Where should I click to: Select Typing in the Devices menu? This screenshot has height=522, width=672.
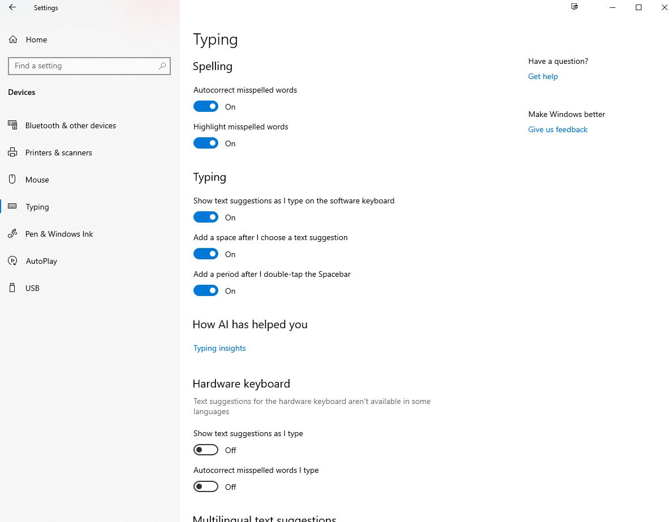(37, 207)
